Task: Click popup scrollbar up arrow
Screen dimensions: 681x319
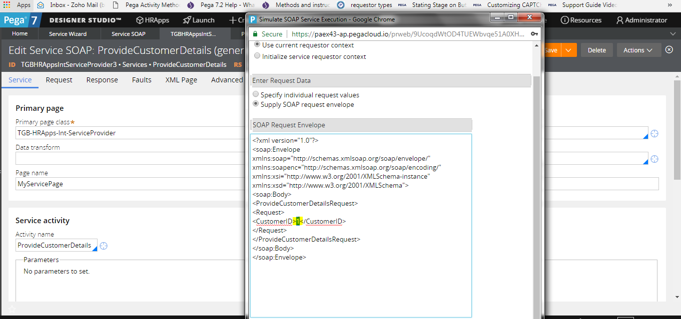Action: click(536, 46)
